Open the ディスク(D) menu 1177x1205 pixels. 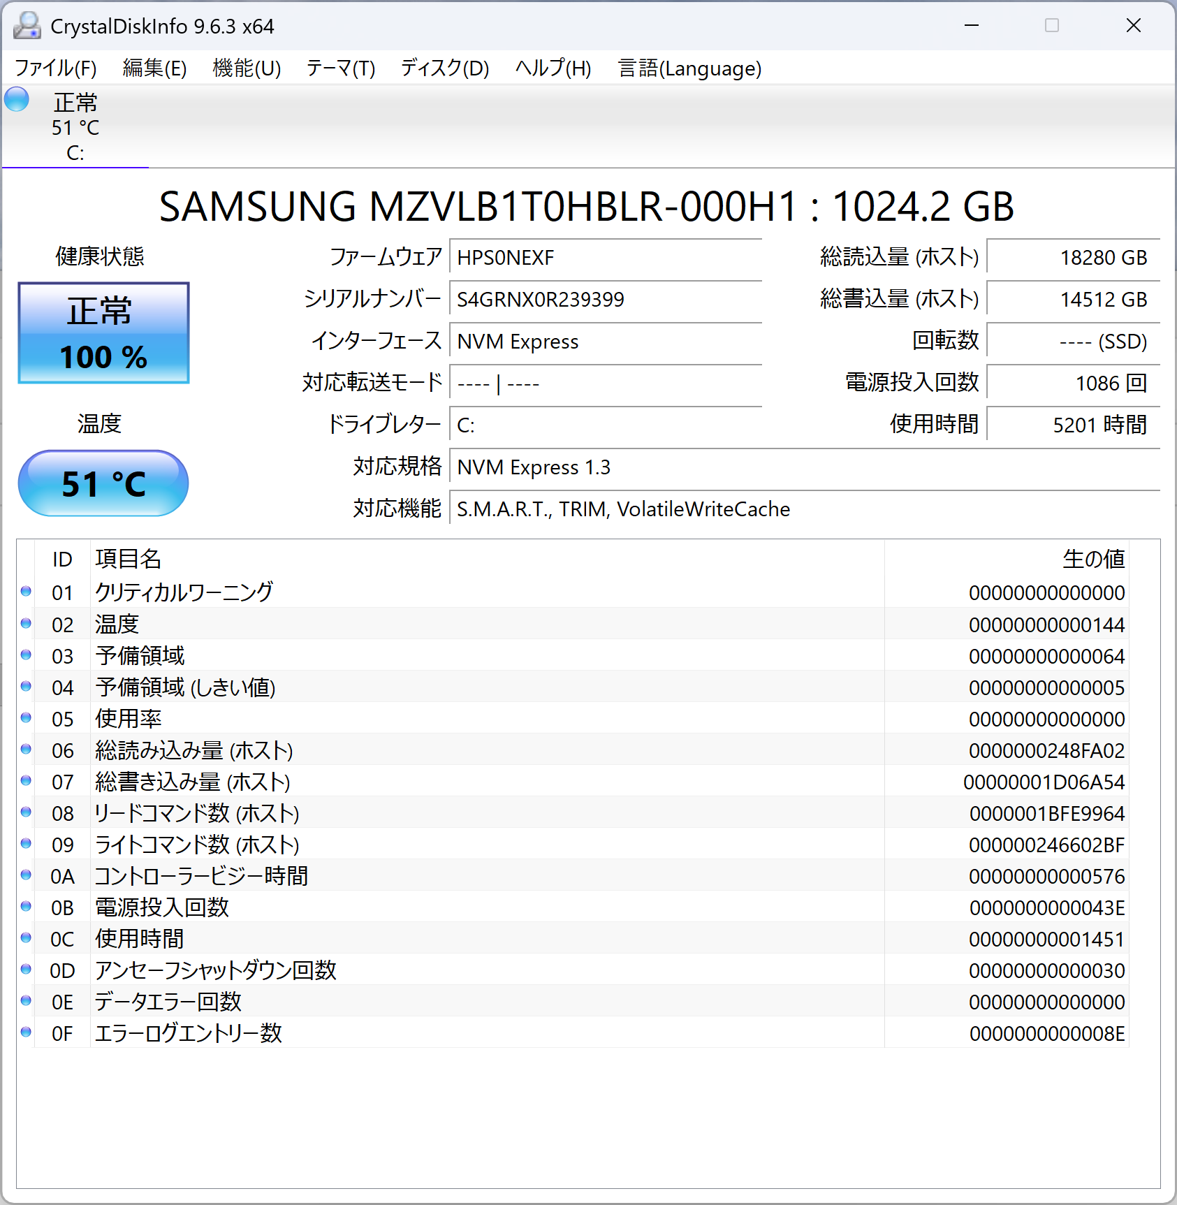pyautogui.click(x=445, y=68)
